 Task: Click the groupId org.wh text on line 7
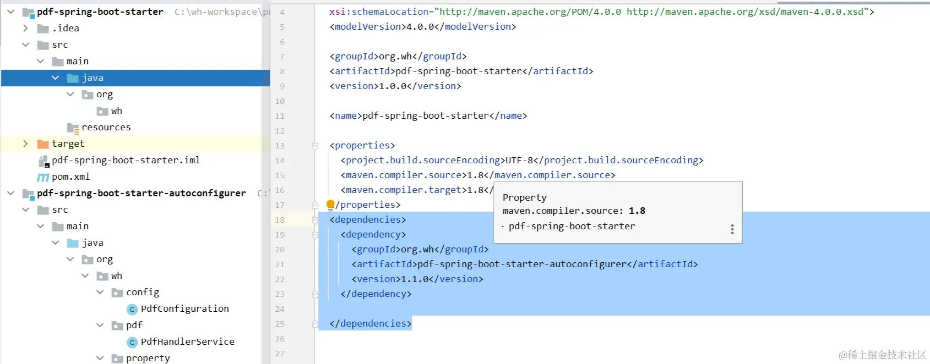tap(398, 56)
